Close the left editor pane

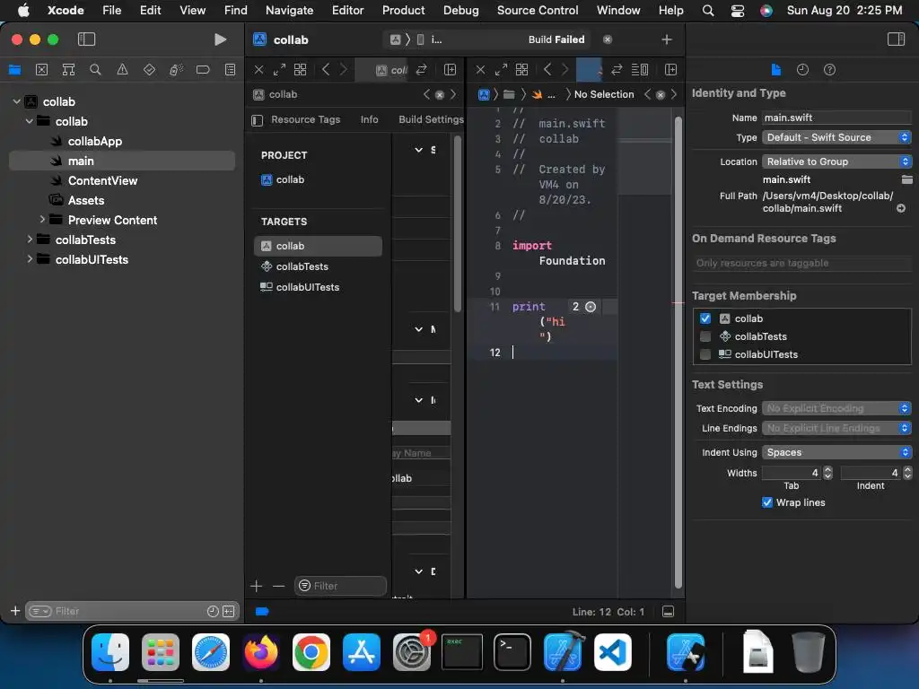coord(258,70)
